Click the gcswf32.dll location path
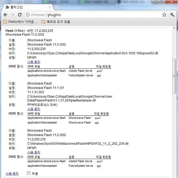Viewport: 178px width, 178px height. [93, 53]
